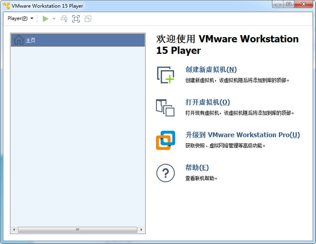Click the VMware Workstation Pro logo icon
This screenshot has height=244, width=316.
pyautogui.click(x=166, y=140)
